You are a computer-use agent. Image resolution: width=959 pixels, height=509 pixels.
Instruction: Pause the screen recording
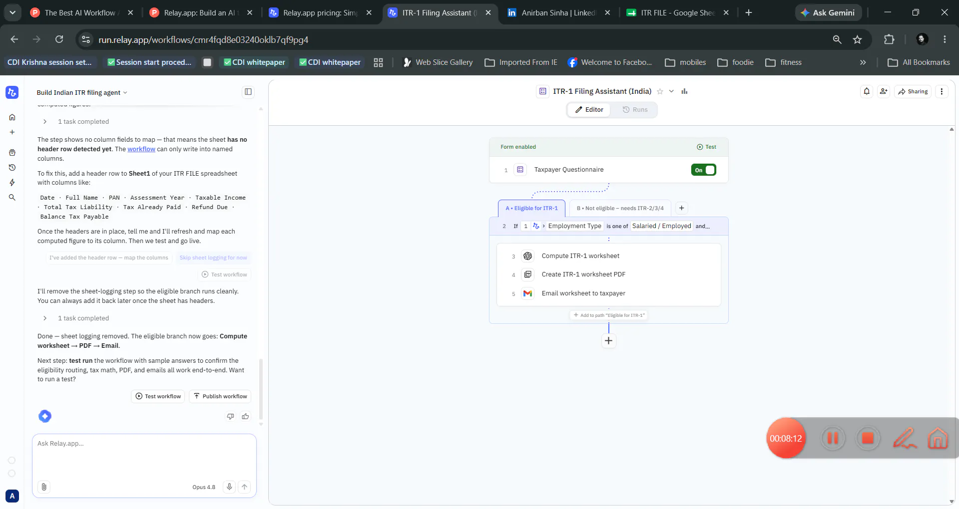point(833,438)
